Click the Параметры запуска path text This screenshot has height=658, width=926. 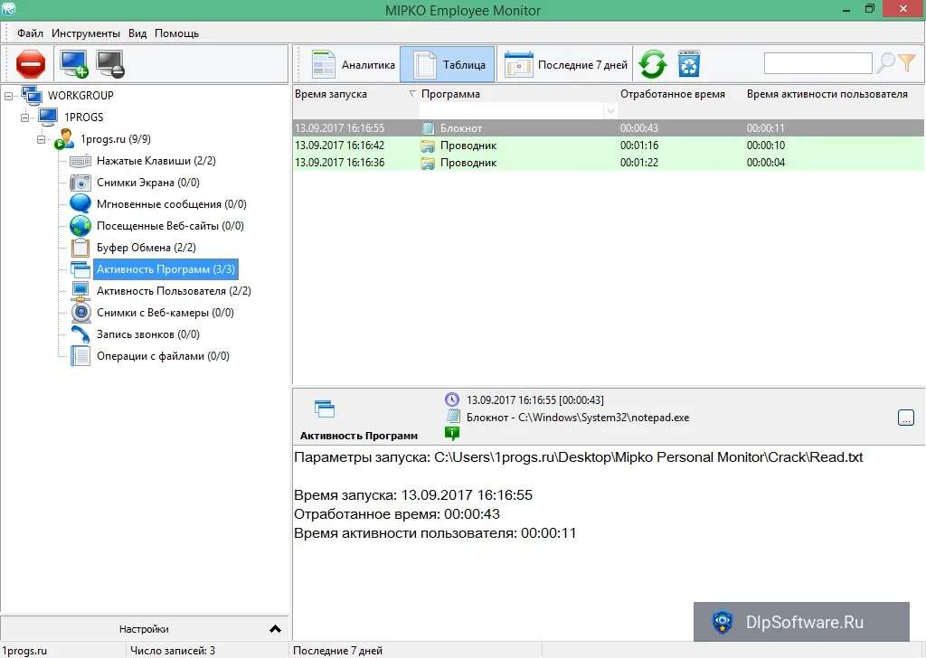pyautogui.click(x=578, y=457)
